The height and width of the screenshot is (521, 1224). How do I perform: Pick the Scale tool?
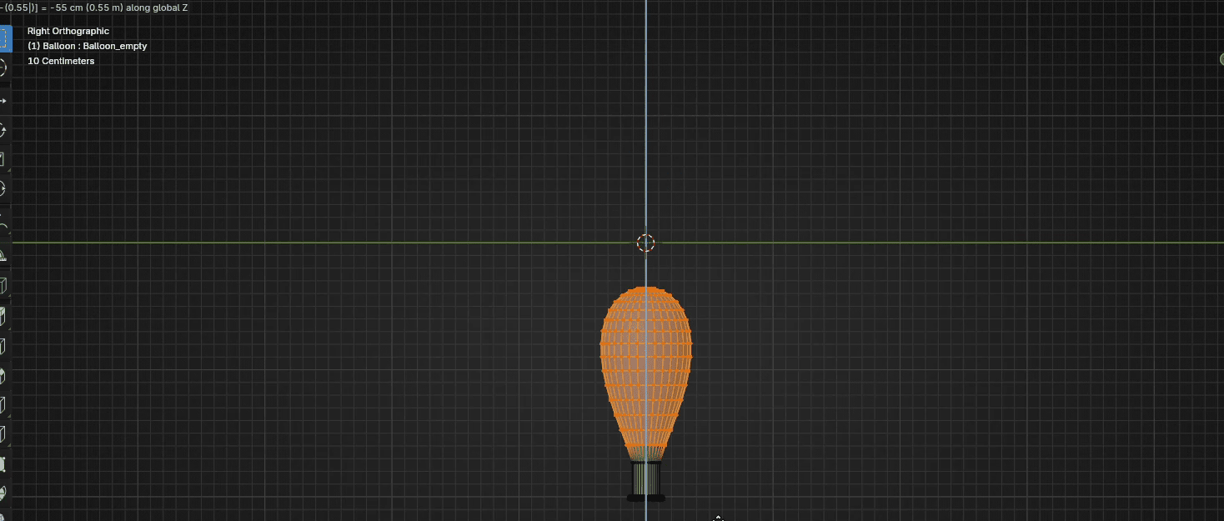coord(4,159)
